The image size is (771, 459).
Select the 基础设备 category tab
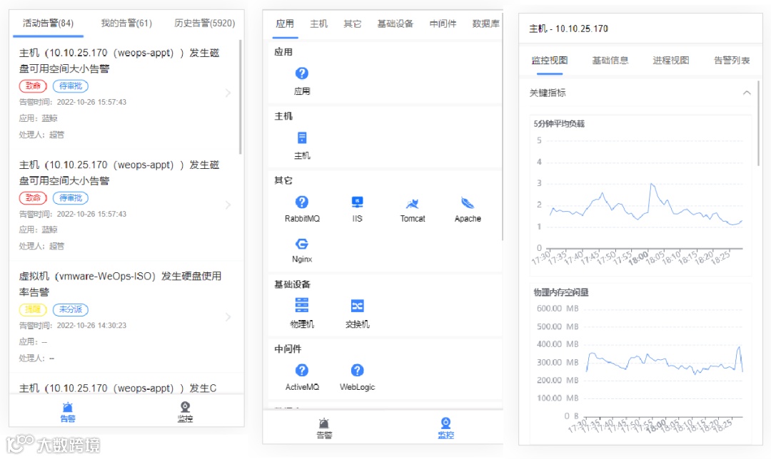[x=395, y=24]
